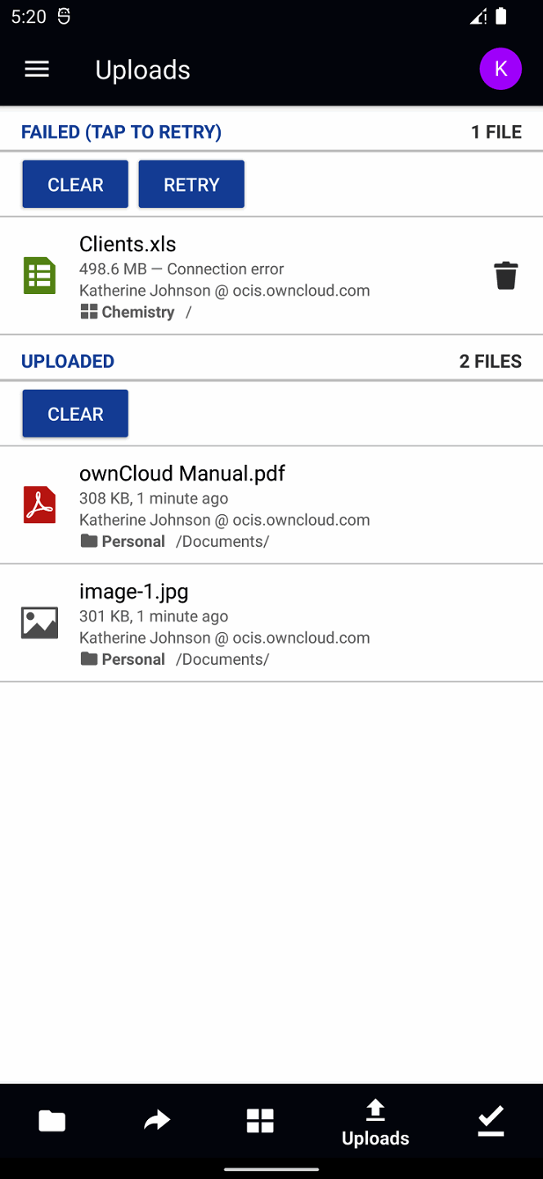
Task: Select the Uploads tab in bottom bar
Action: point(375,1122)
